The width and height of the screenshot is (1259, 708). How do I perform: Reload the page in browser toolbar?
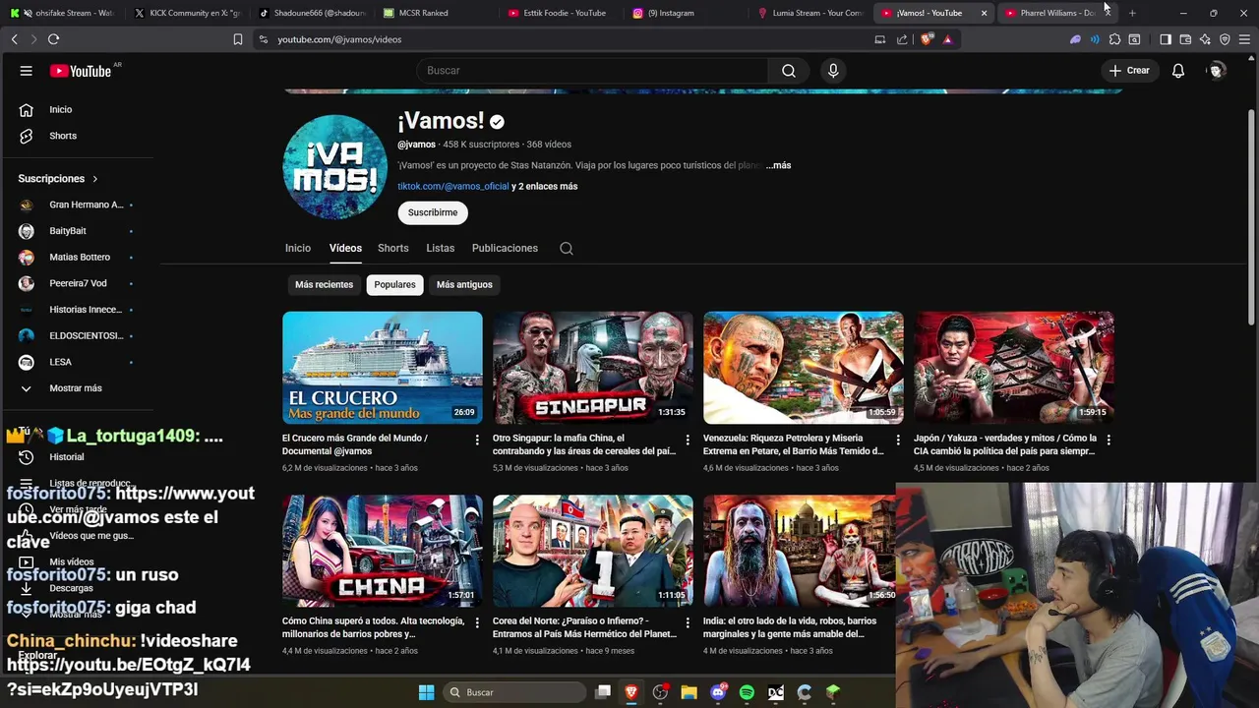point(53,39)
